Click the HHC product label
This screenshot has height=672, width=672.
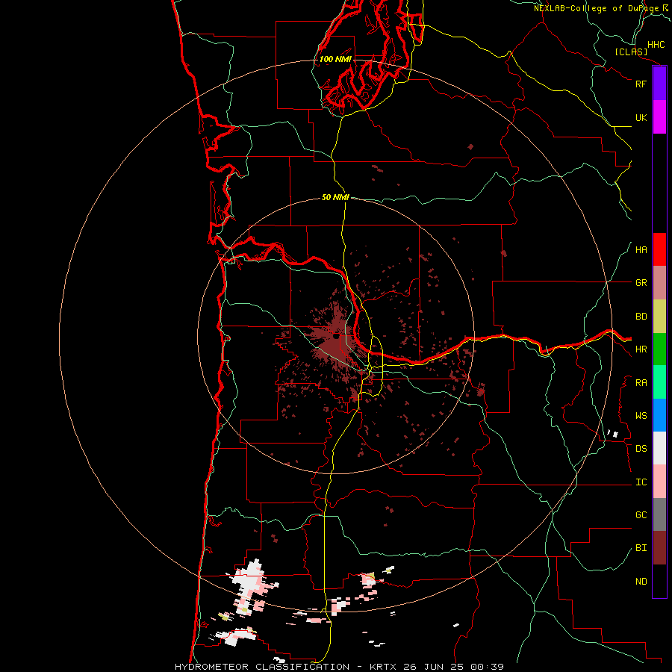click(x=656, y=45)
